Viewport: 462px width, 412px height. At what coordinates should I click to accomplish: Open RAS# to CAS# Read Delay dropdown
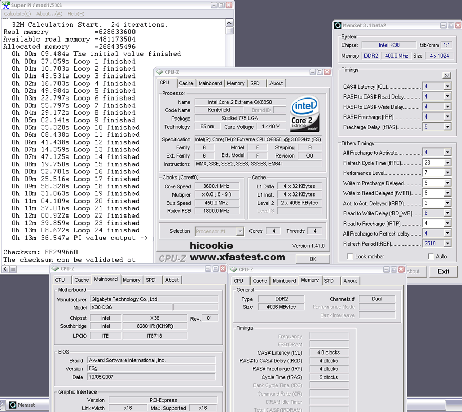coord(447,96)
